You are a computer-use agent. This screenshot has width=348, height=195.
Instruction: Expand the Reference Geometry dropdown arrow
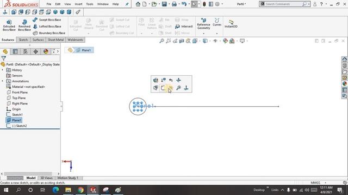203,34
